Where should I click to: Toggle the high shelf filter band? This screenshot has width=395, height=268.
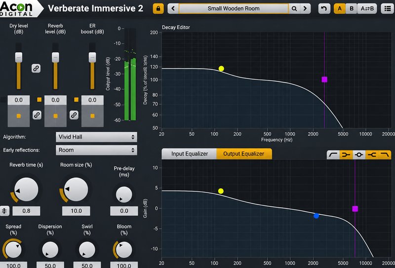372,154
